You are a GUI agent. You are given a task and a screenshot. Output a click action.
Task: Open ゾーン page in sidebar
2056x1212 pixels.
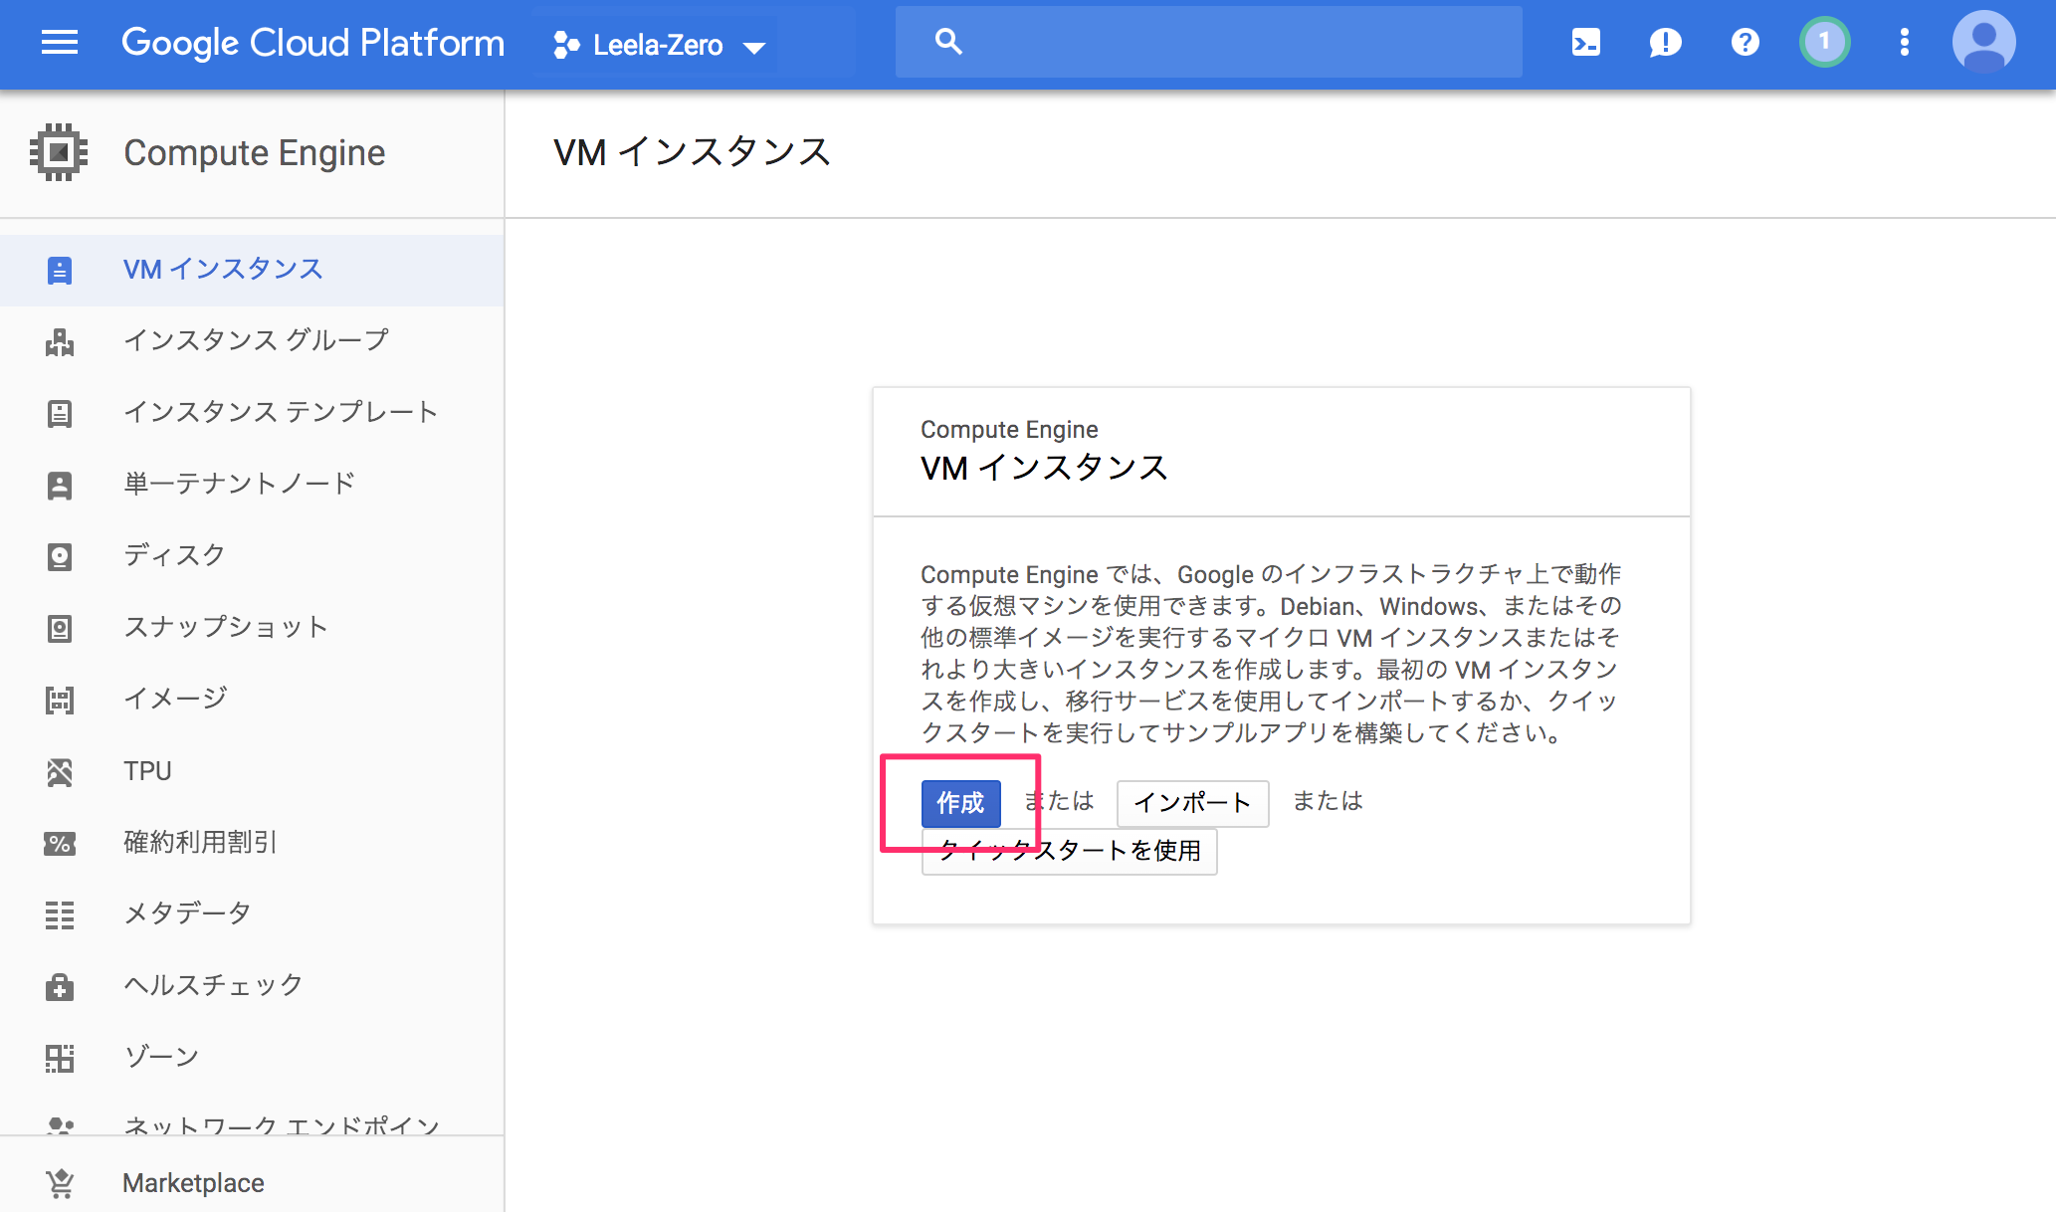coord(252,1058)
